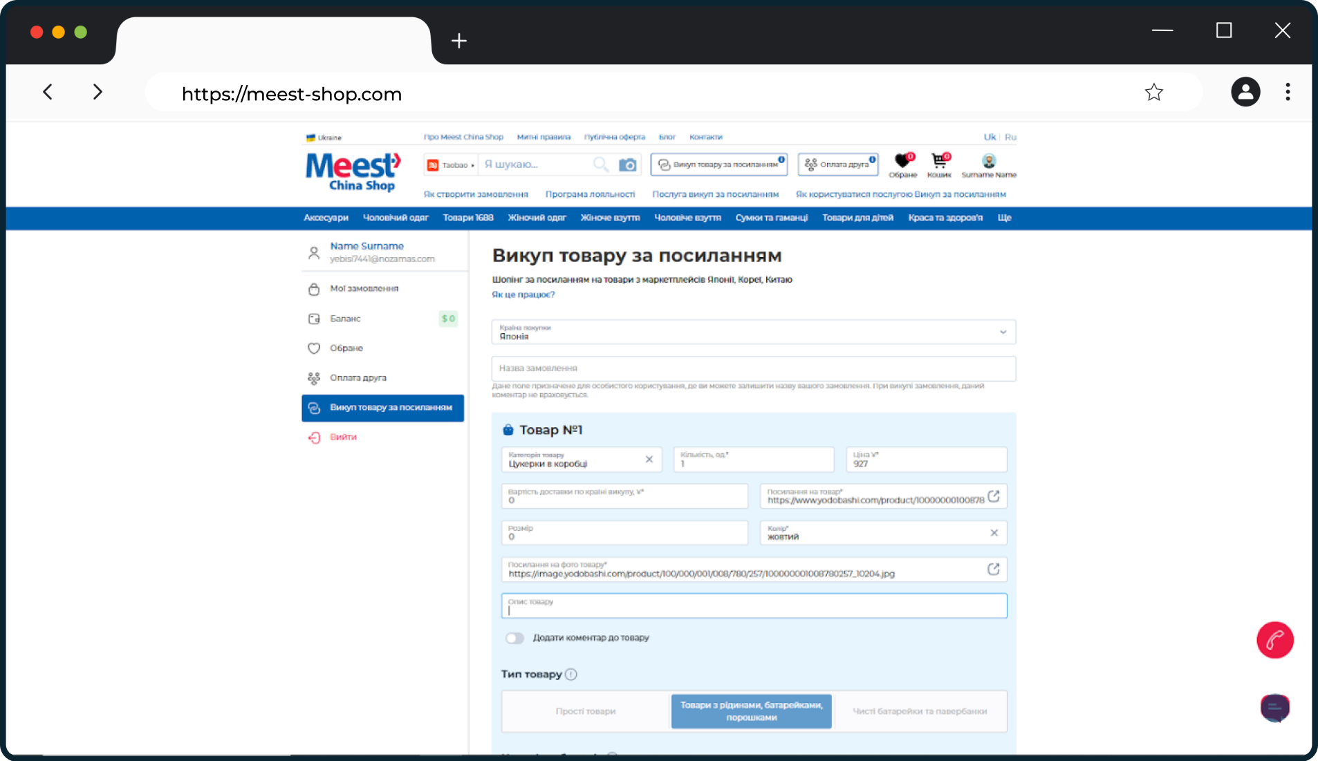
Task: Open the browser three-dot menu
Action: pos(1288,92)
